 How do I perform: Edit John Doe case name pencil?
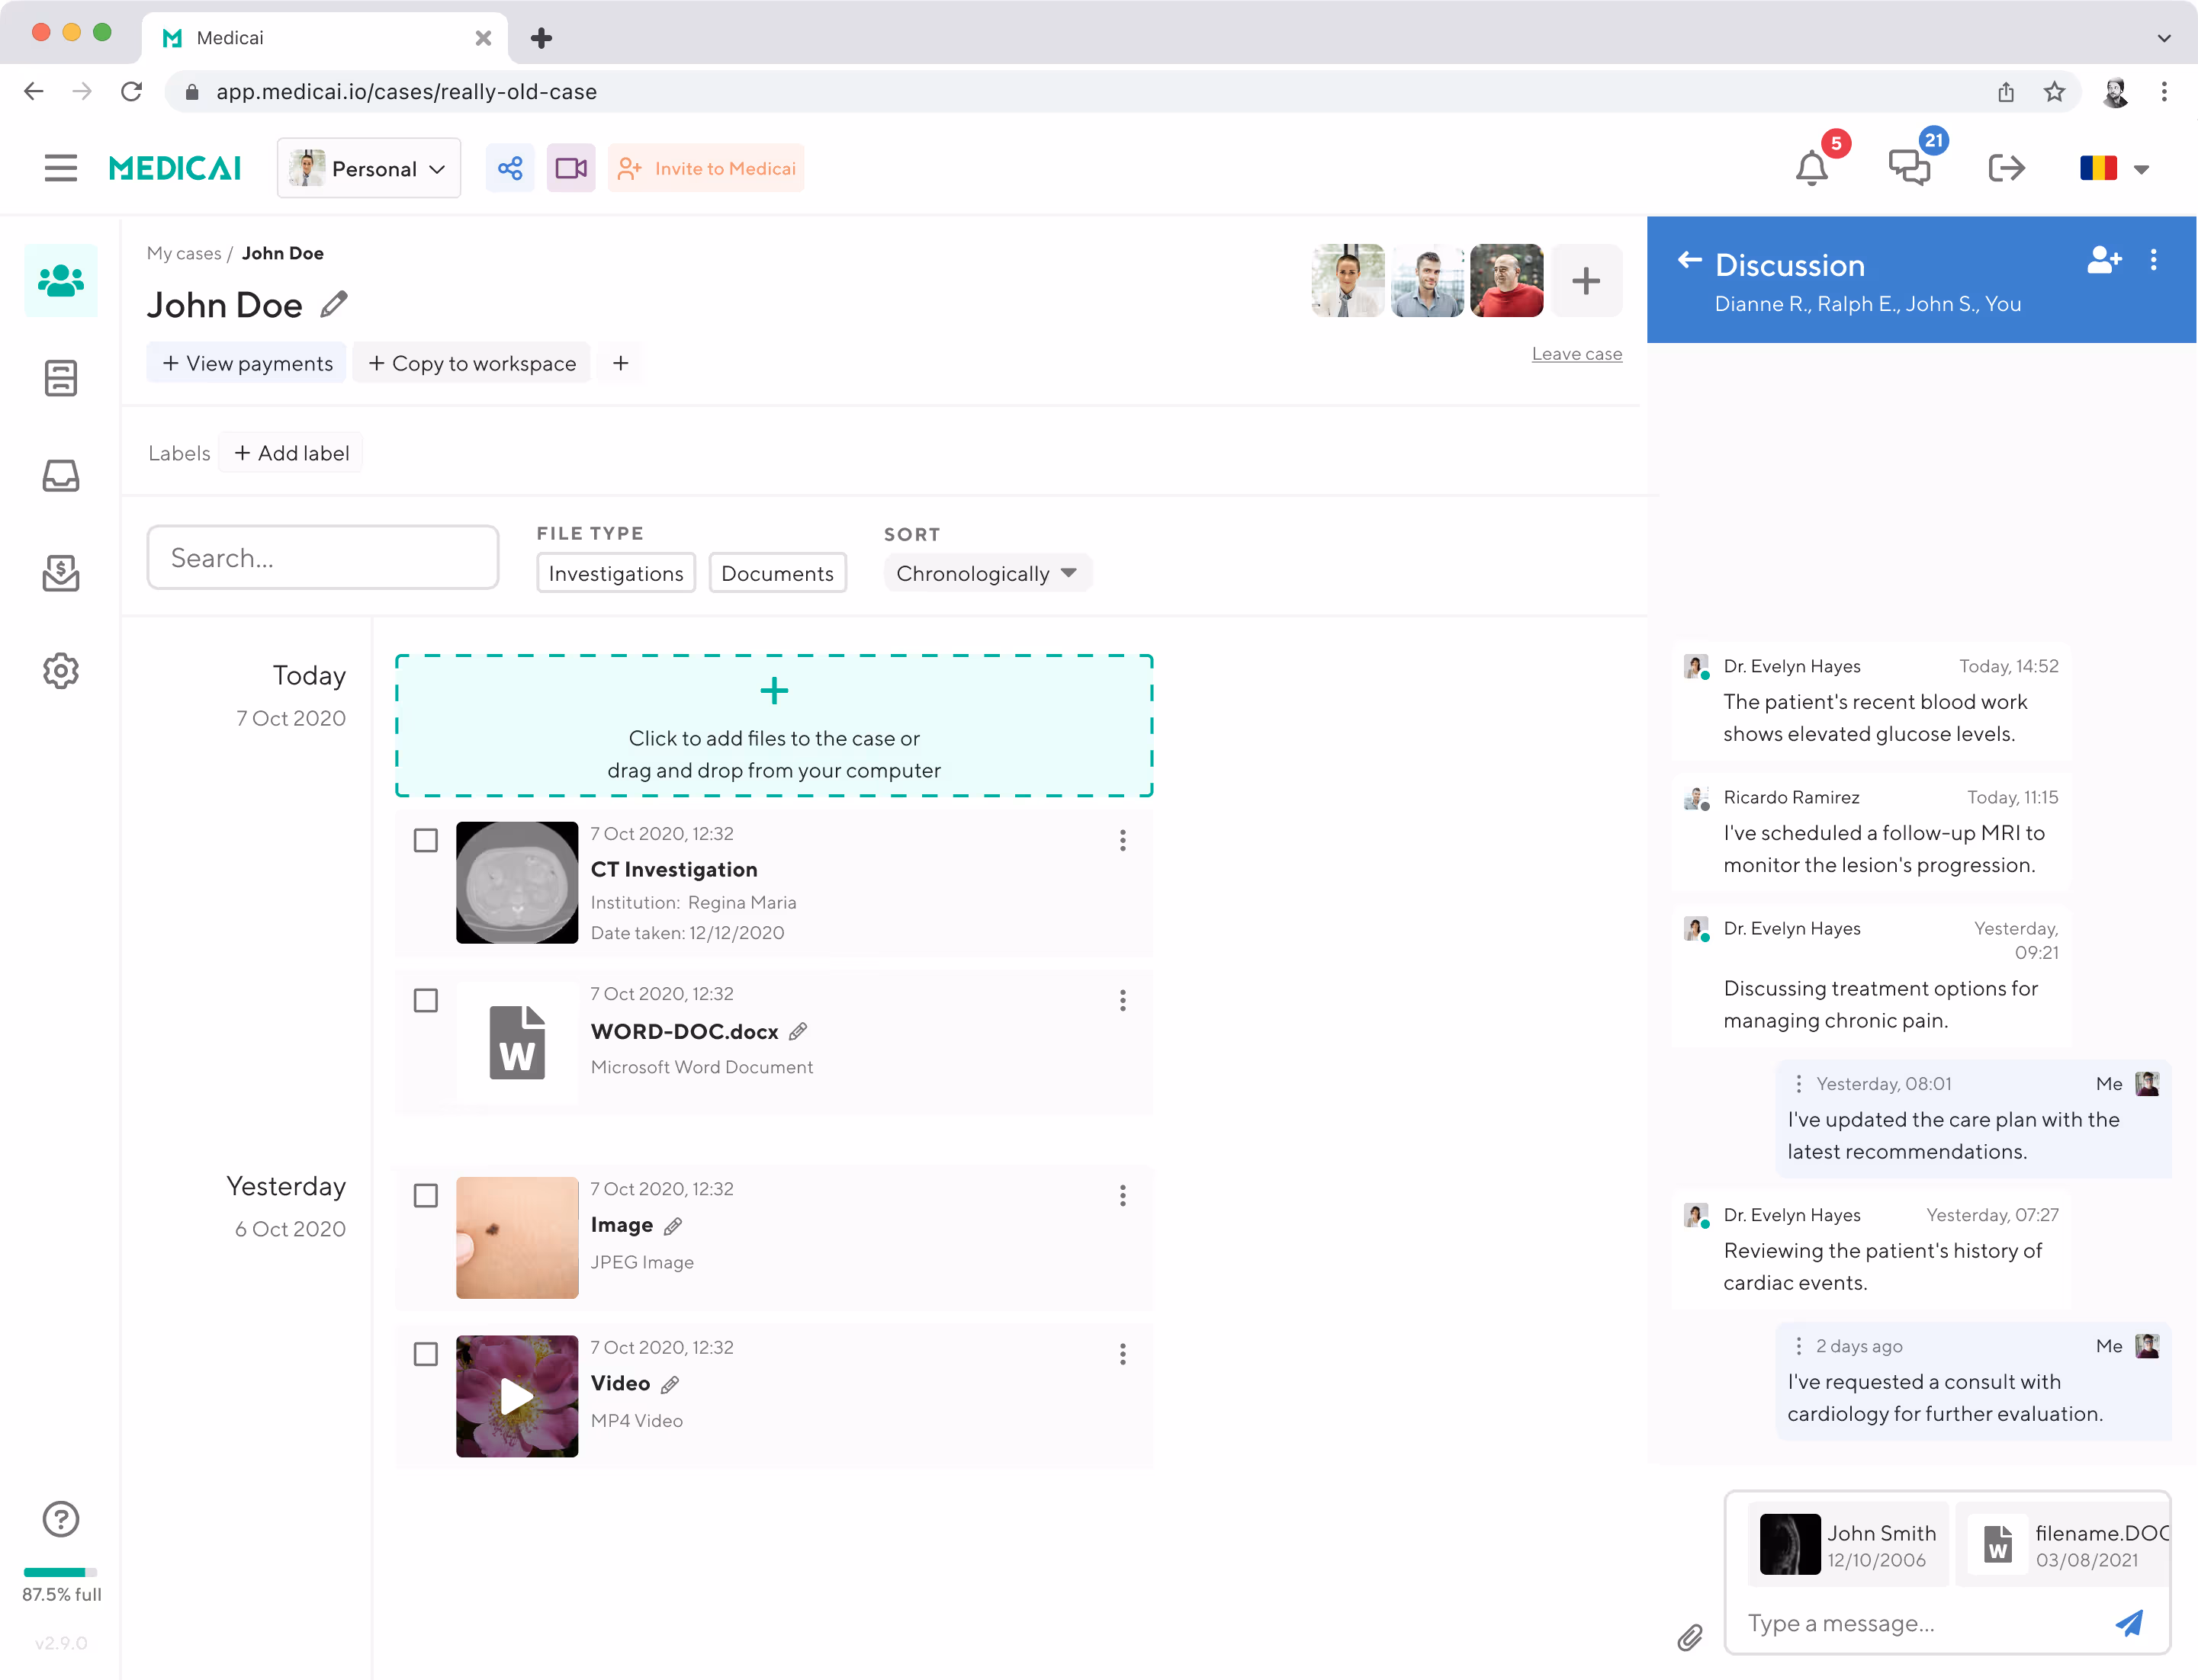click(x=334, y=304)
